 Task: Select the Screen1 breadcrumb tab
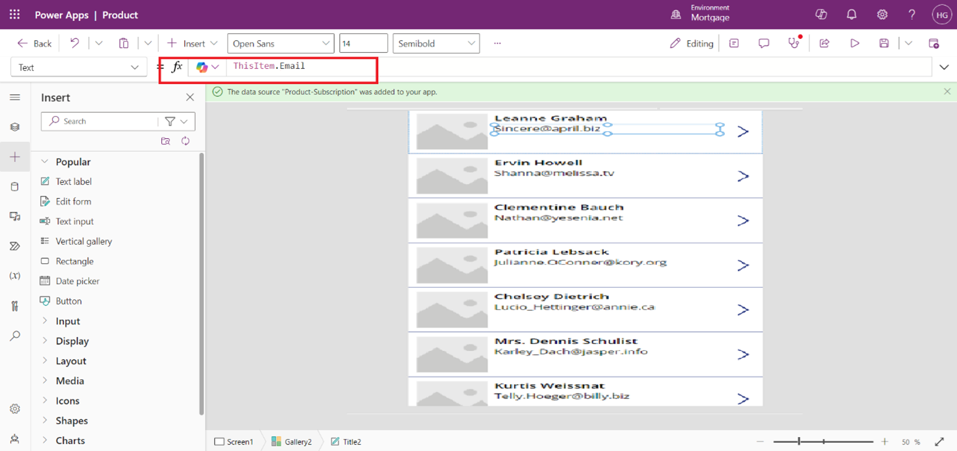[x=234, y=441]
